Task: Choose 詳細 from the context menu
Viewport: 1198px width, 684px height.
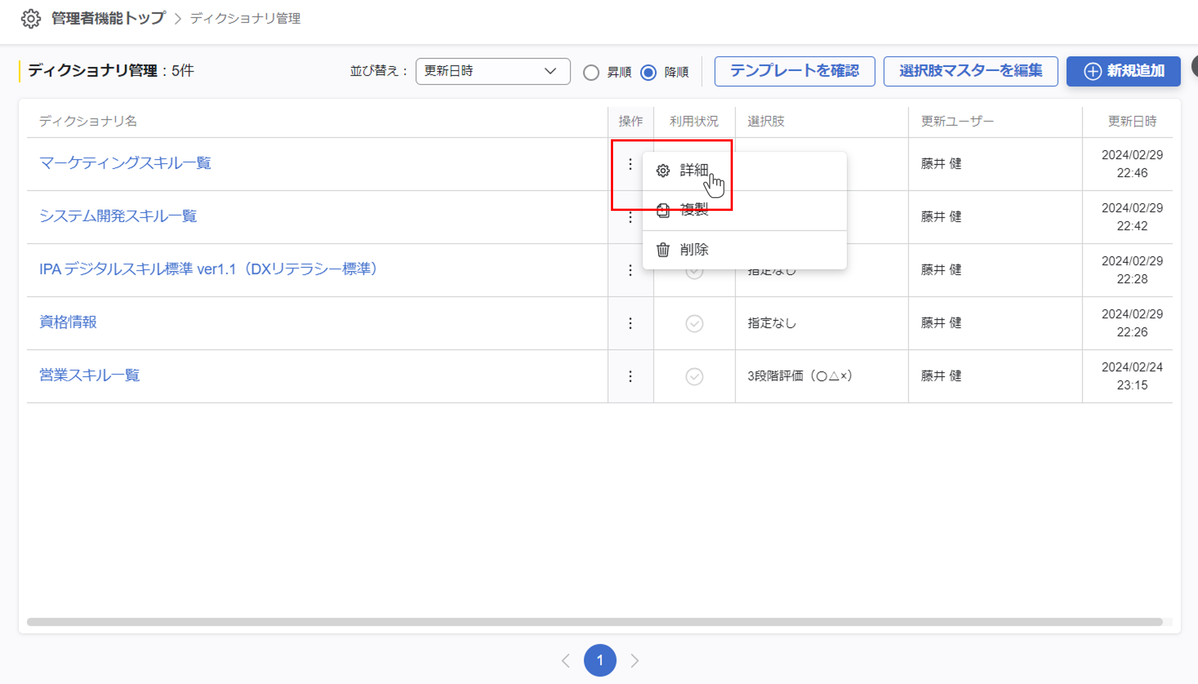Action: tap(694, 170)
